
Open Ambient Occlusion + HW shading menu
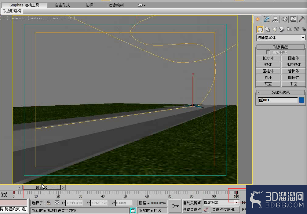click(51, 18)
